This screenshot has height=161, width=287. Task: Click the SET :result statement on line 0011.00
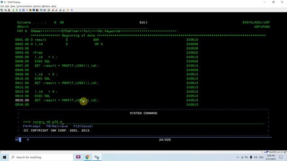(x=67, y=83)
